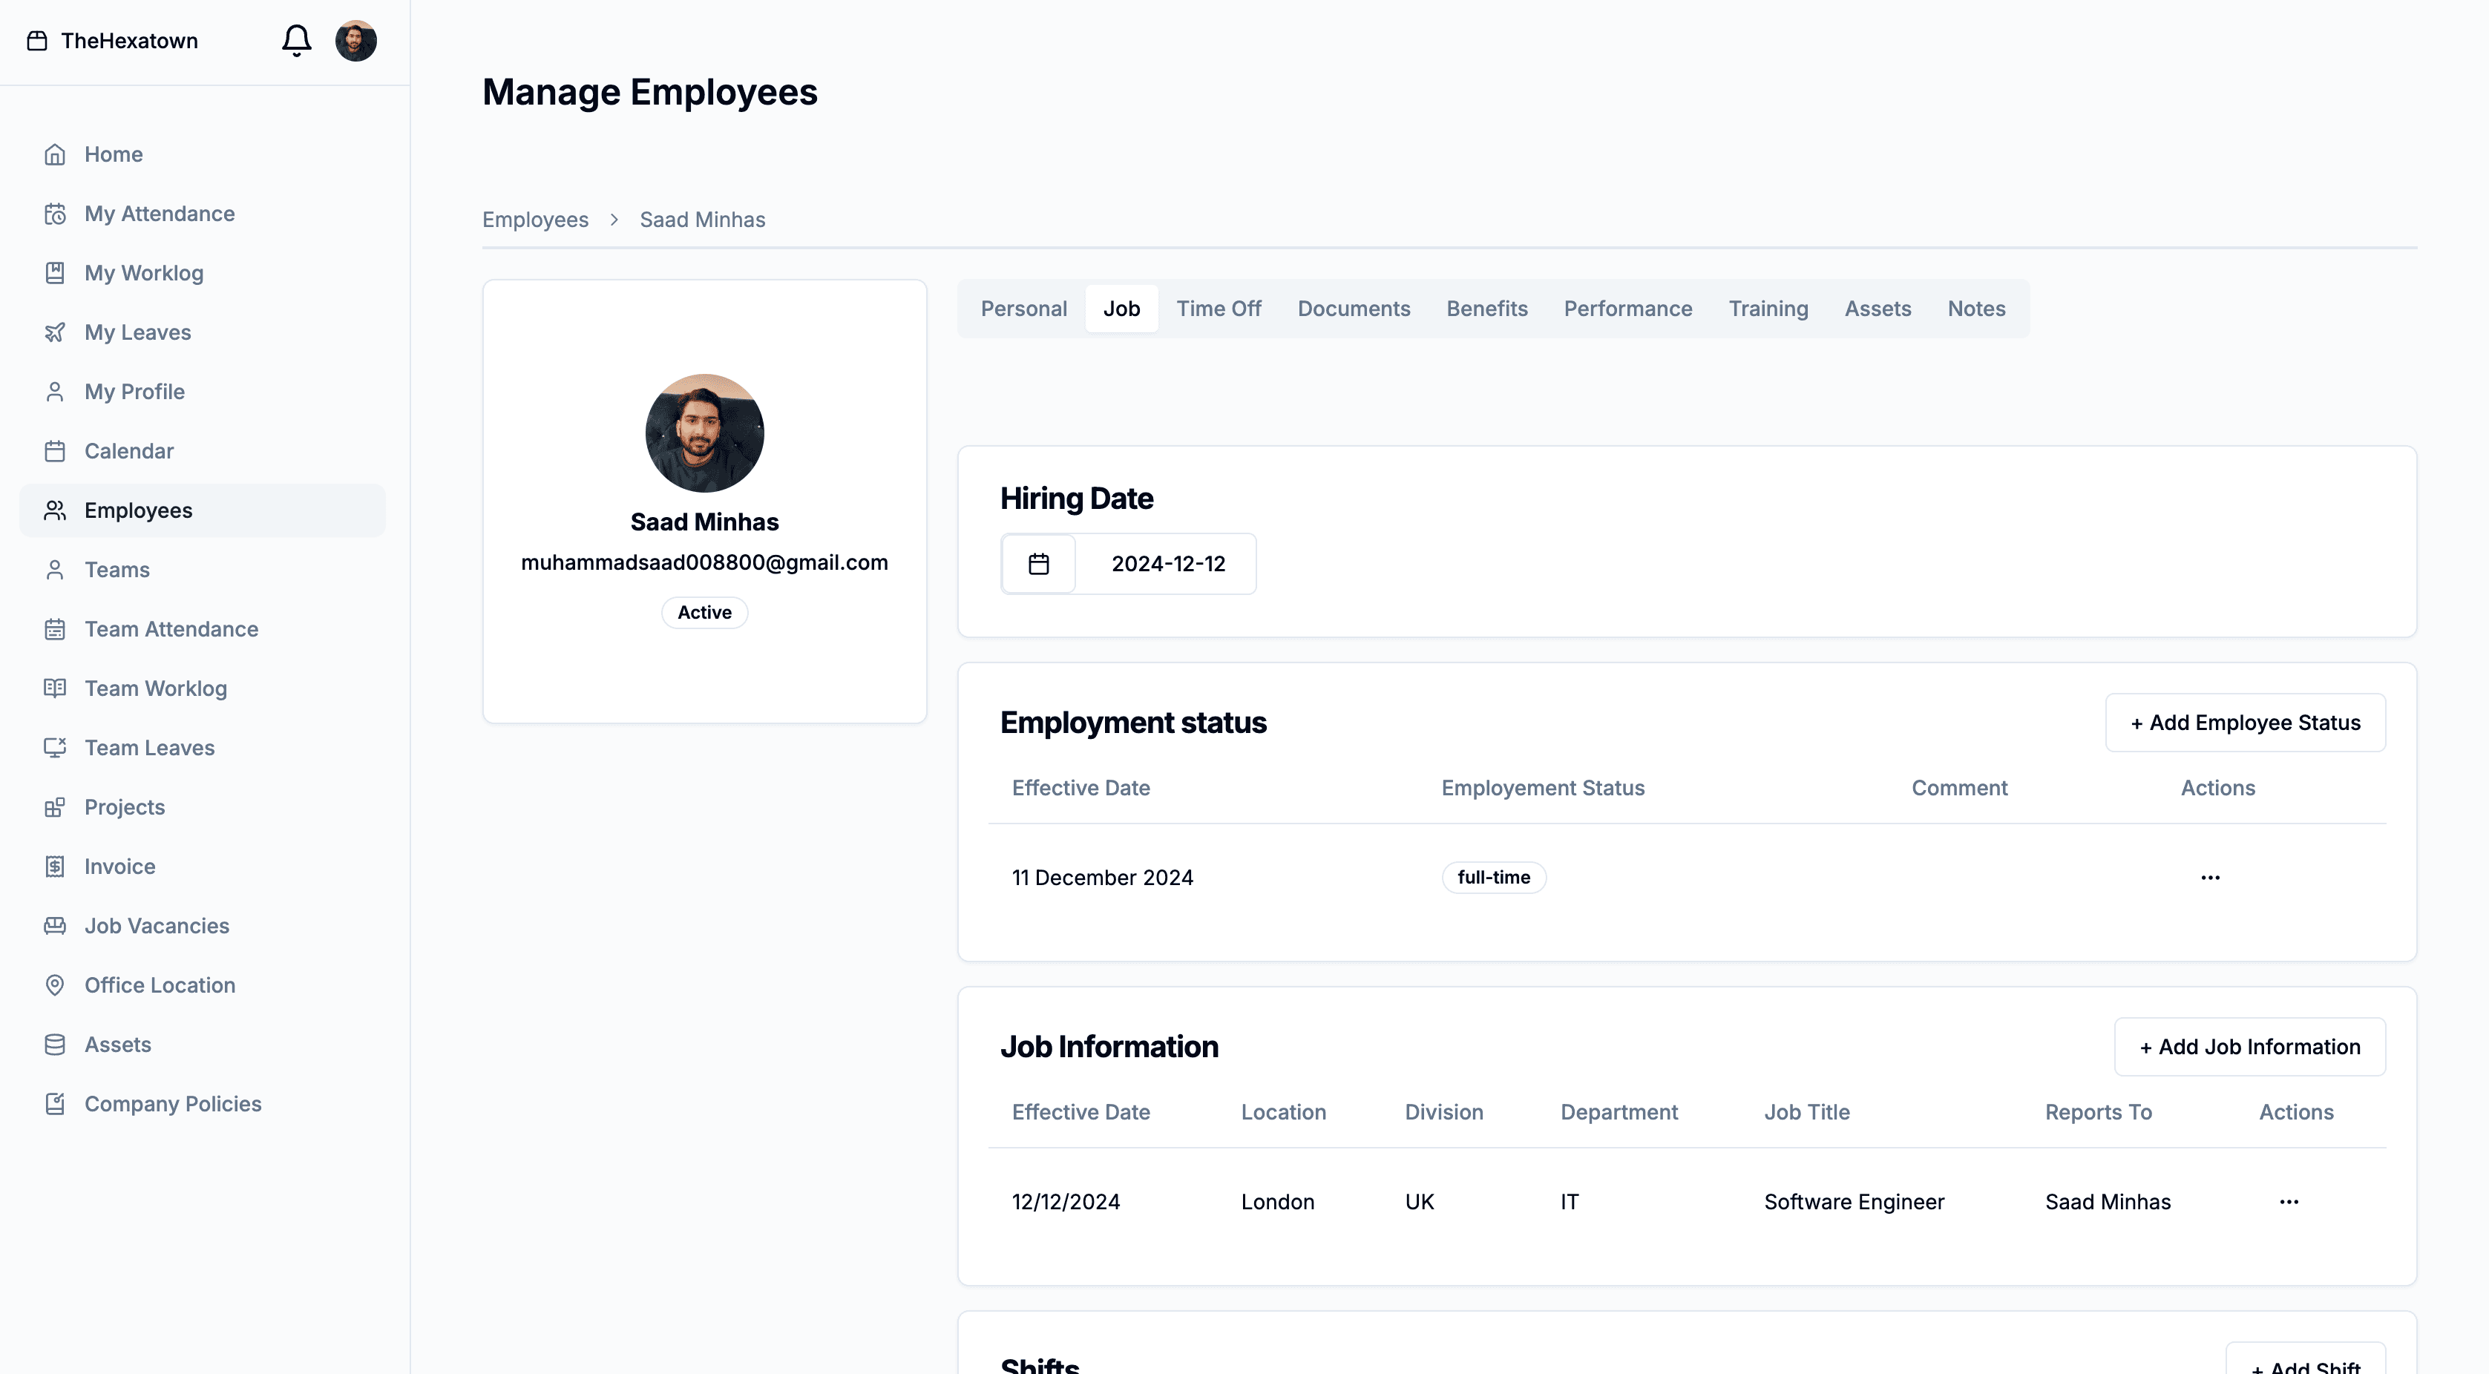The height and width of the screenshot is (1374, 2489).
Task: Open actions menu on Software Engineer row
Action: tap(2287, 1201)
